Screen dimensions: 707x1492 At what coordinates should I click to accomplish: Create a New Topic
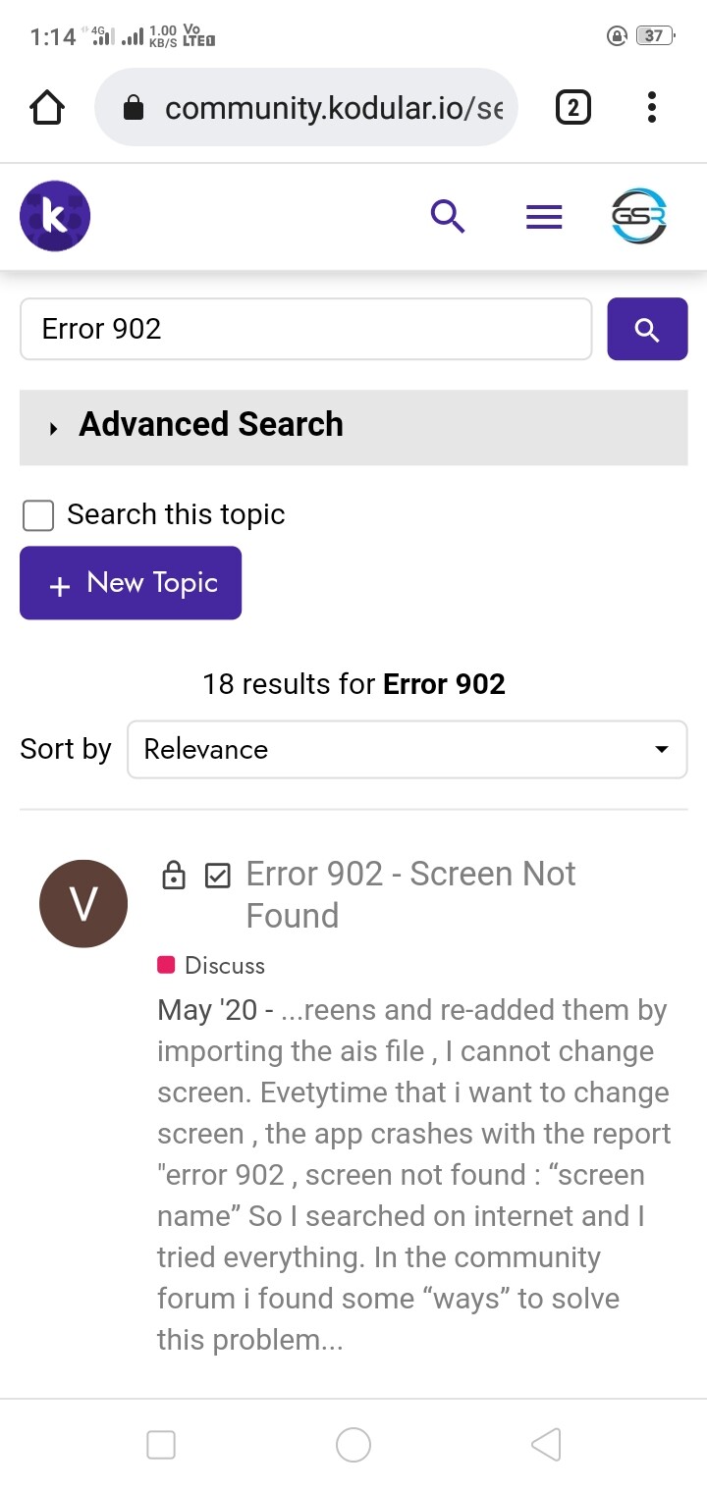(131, 583)
